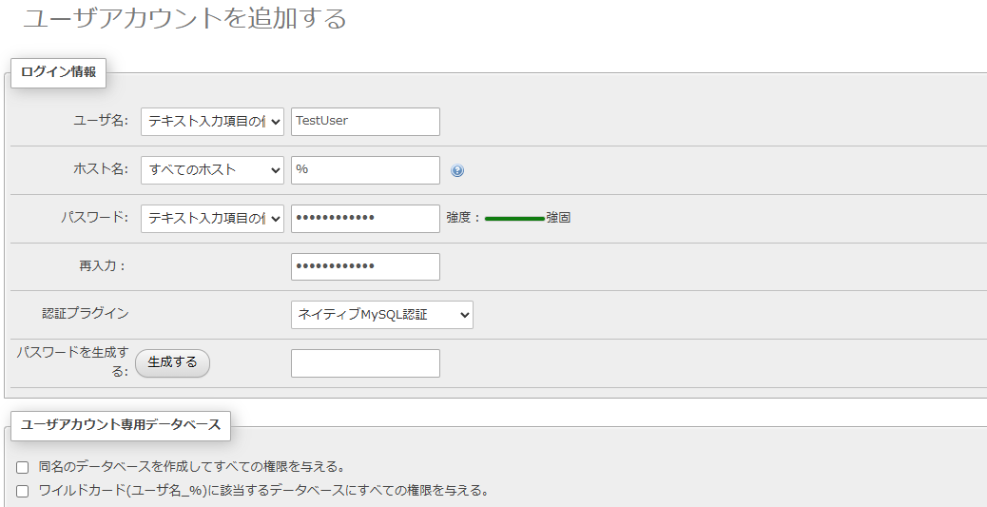This screenshot has height=507, width=987.
Task: Open the パスワード type dropdown
Action: coord(212,219)
